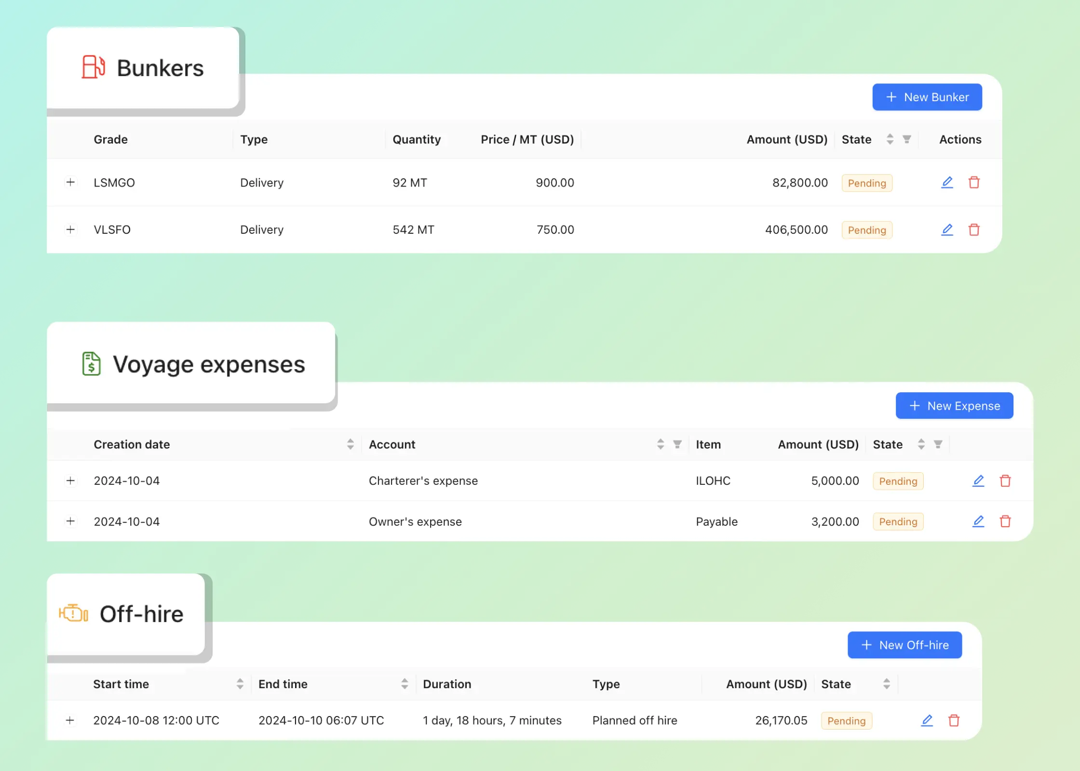Click the Quantity column header
Viewport: 1080px width, 771px height.
click(x=417, y=140)
